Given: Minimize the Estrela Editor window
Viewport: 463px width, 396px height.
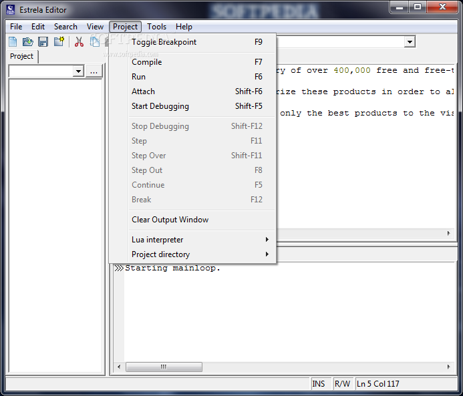Looking at the screenshot, I should [400, 7].
